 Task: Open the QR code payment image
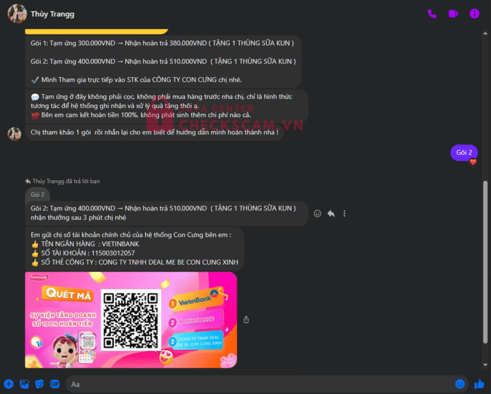(x=131, y=320)
